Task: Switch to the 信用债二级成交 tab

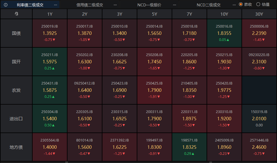Action: [x=90, y=5]
